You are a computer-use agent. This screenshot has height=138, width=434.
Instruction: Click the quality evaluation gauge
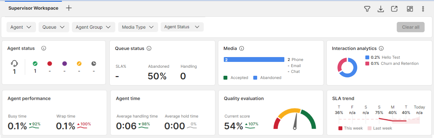[295, 119]
